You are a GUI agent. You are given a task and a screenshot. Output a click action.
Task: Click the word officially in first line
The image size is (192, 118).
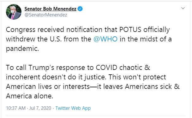click(x=157, y=30)
